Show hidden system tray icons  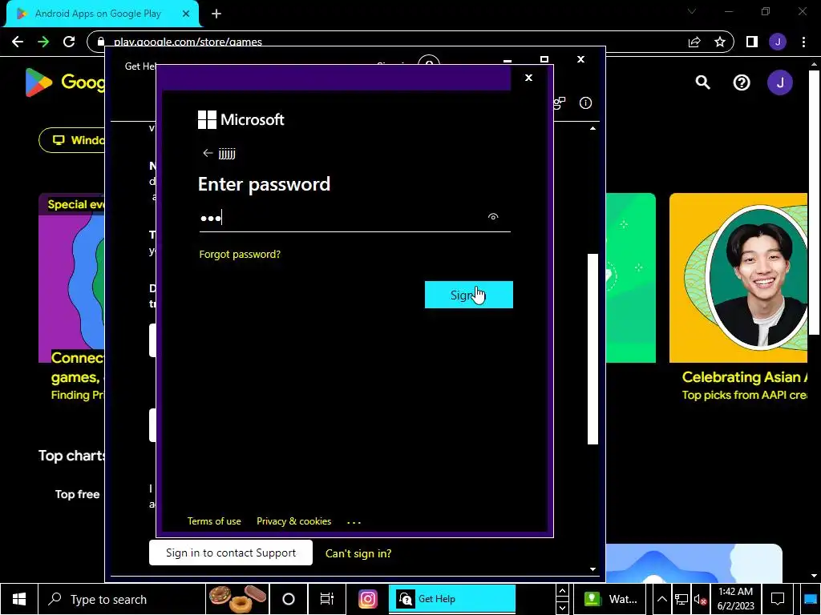(x=661, y=599)
